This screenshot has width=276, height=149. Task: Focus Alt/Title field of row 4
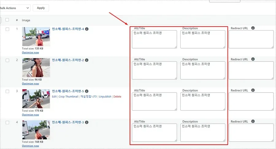point(154,133)
